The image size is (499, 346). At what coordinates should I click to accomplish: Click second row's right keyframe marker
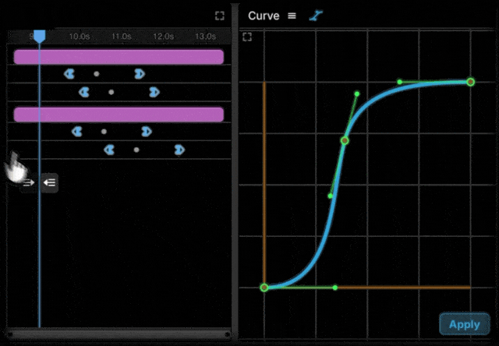click(154, 92)
